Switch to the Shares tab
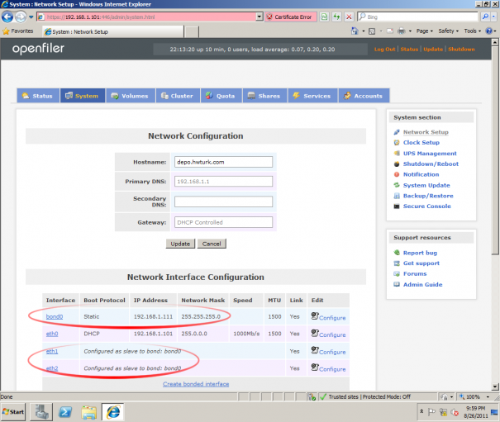Image resolution: width=500 pixels, height=422 pixels. pyautogui.click(x=265, y=96)
